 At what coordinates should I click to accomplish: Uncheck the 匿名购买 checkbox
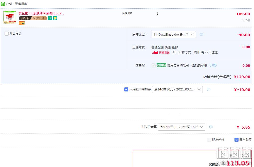[236, 140]
